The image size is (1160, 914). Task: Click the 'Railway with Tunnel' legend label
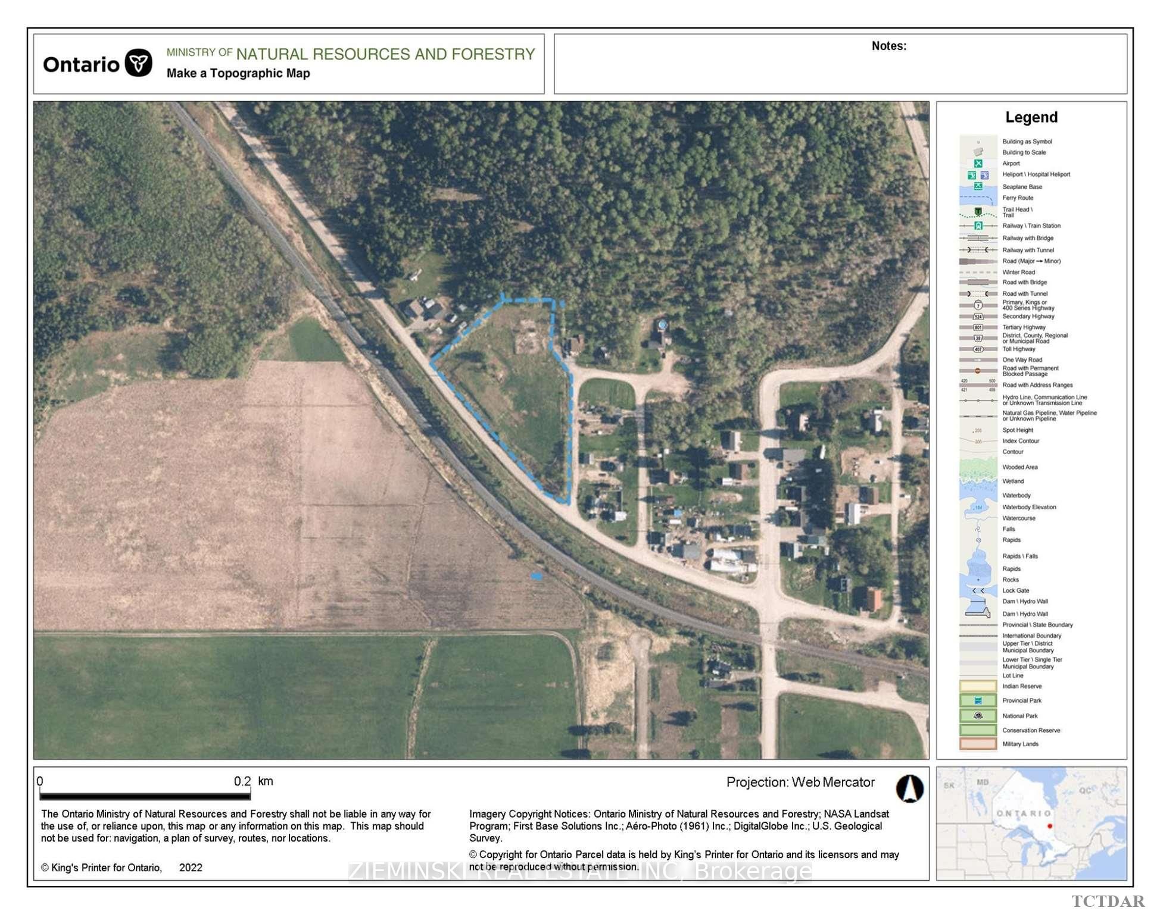pos(1028,251)
